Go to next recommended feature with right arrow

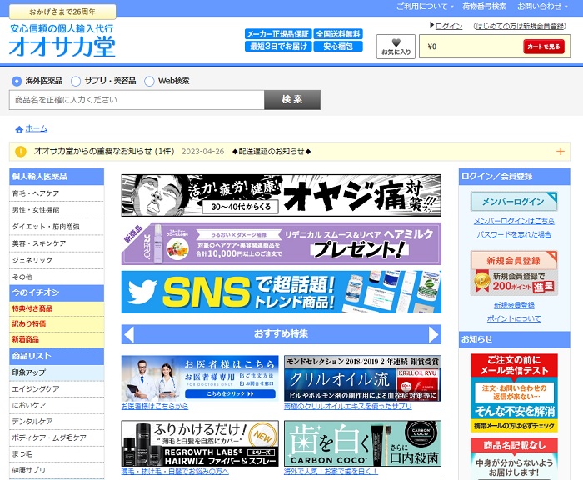click(x=434, y=334)
